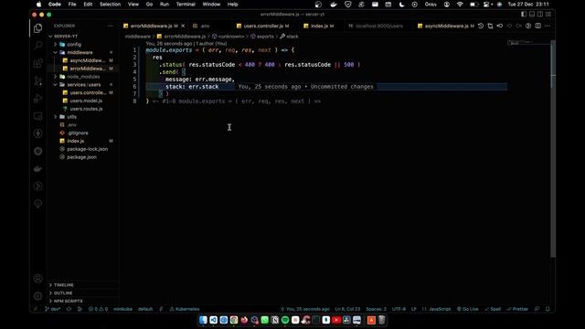This screenshot has width=585, height=329.
Task: Split the editor to the right
Action: click(538, 26)
